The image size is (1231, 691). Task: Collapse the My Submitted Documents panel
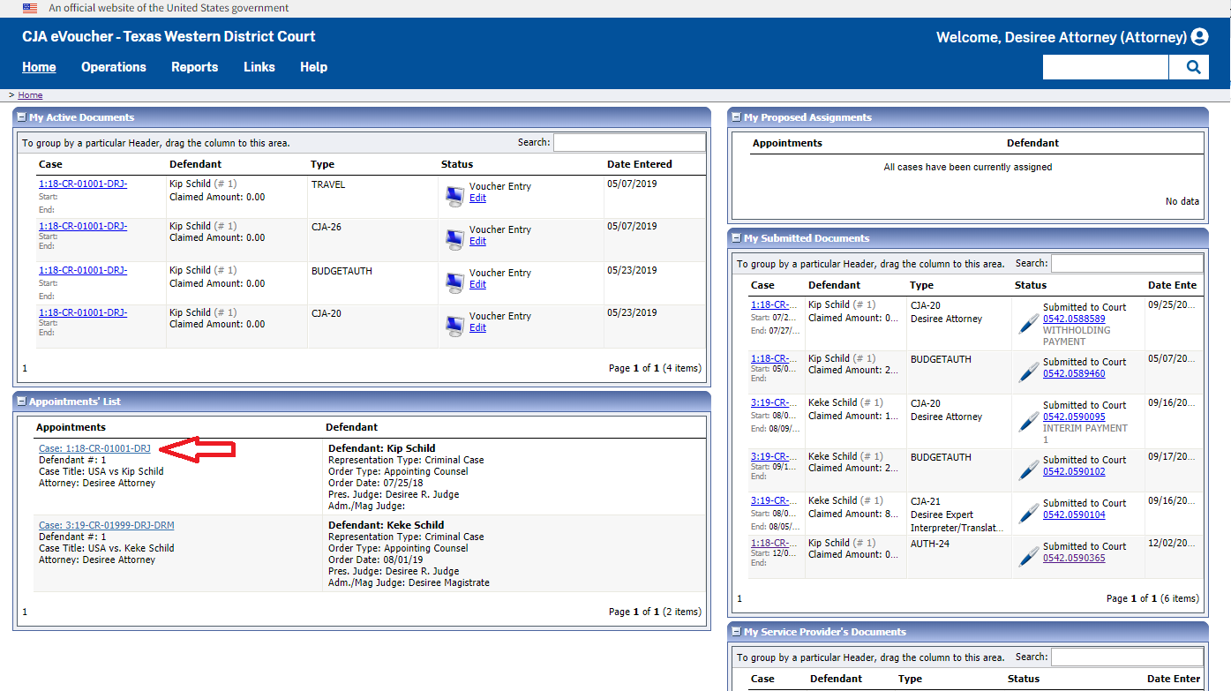click(x=737, y=238)
